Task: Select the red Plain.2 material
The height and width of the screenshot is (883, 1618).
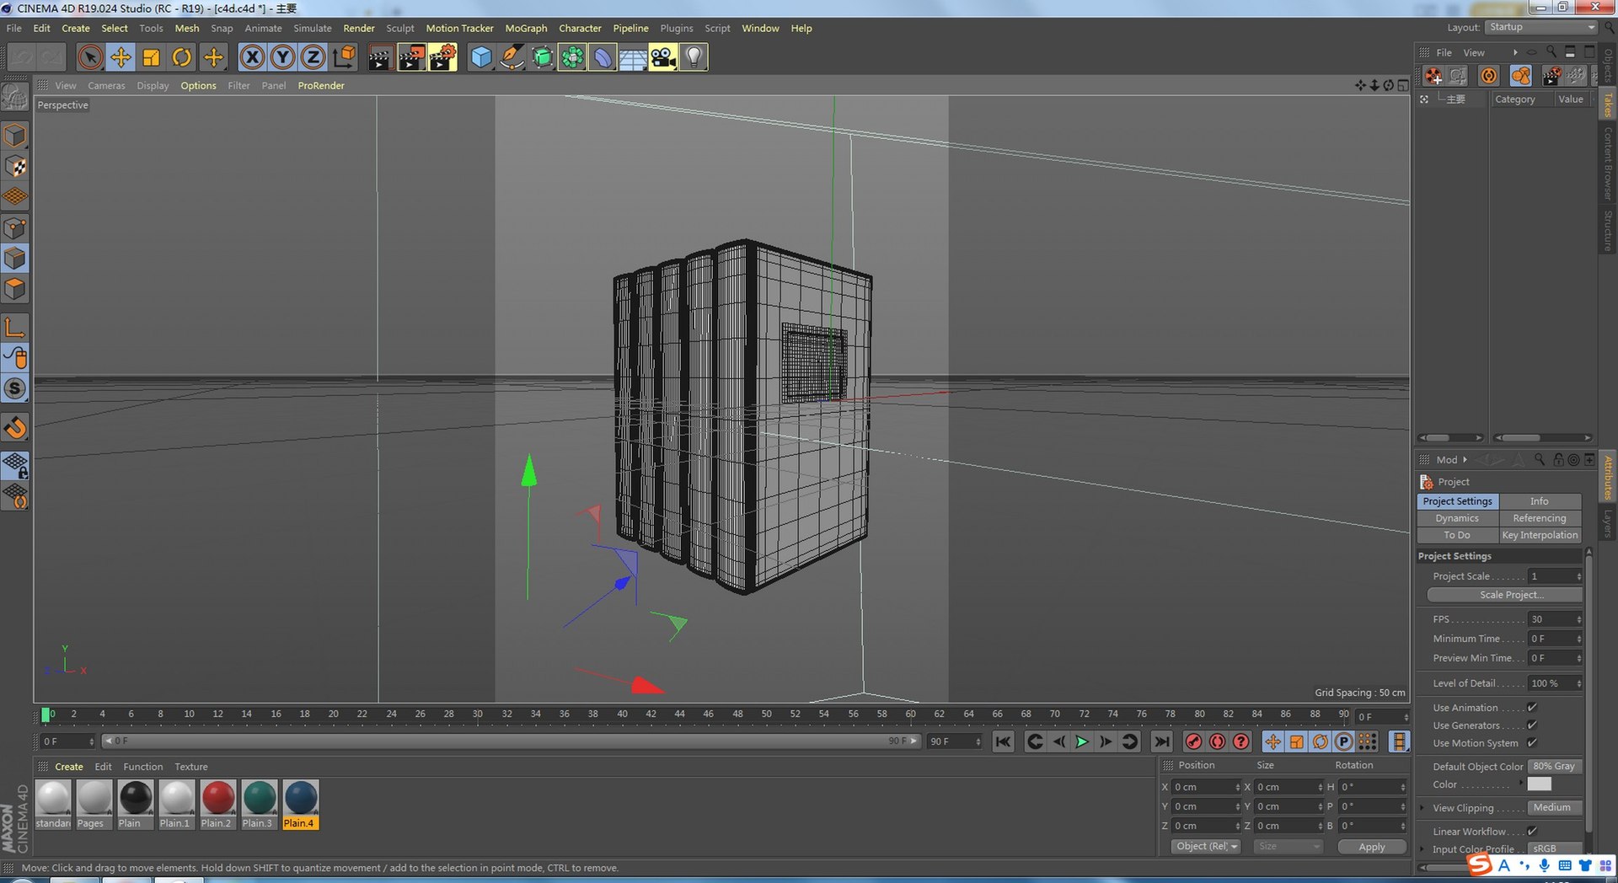Action: (217, 805)
